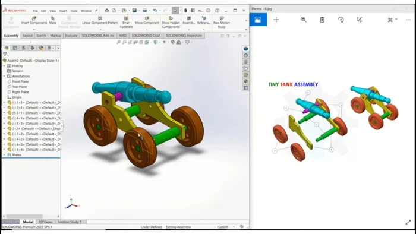
Task: Click the Select cursor tool
Action: click(x=175, y=10)
